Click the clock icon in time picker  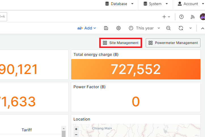coord(131,28)
